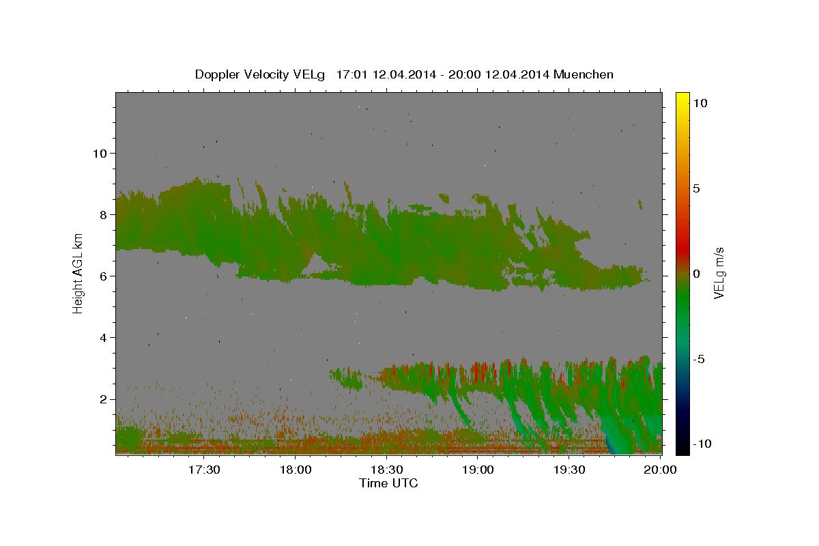Click the colorbar value 10 at the top
The image size is (819, 546).
[700, 103]
